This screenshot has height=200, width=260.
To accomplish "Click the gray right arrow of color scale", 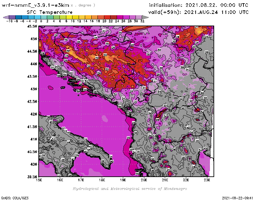I will [146, 17].
